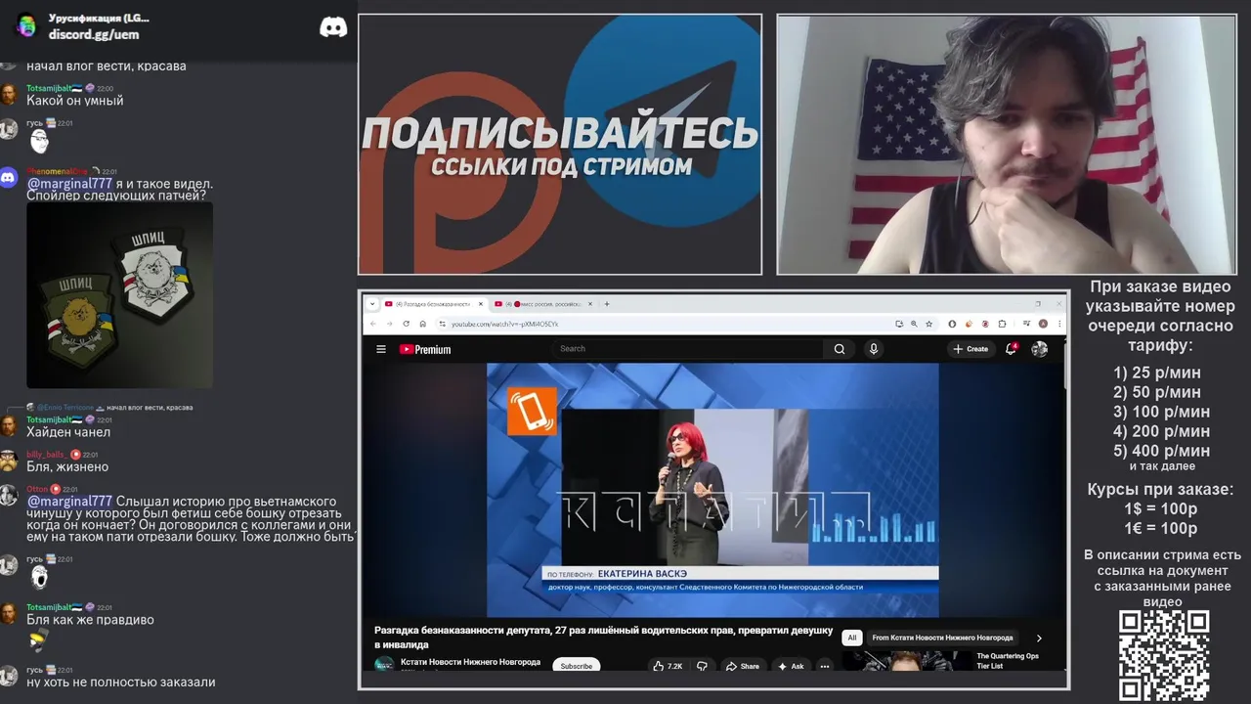The width and height of the screenshot is (1251, 704).
Task: Like the video with thumbs-up 7.2K
Action: [668, 666]
